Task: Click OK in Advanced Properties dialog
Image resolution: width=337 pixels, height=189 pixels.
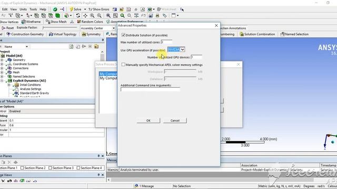Action: pyautogui.click(x=148, y=120)
